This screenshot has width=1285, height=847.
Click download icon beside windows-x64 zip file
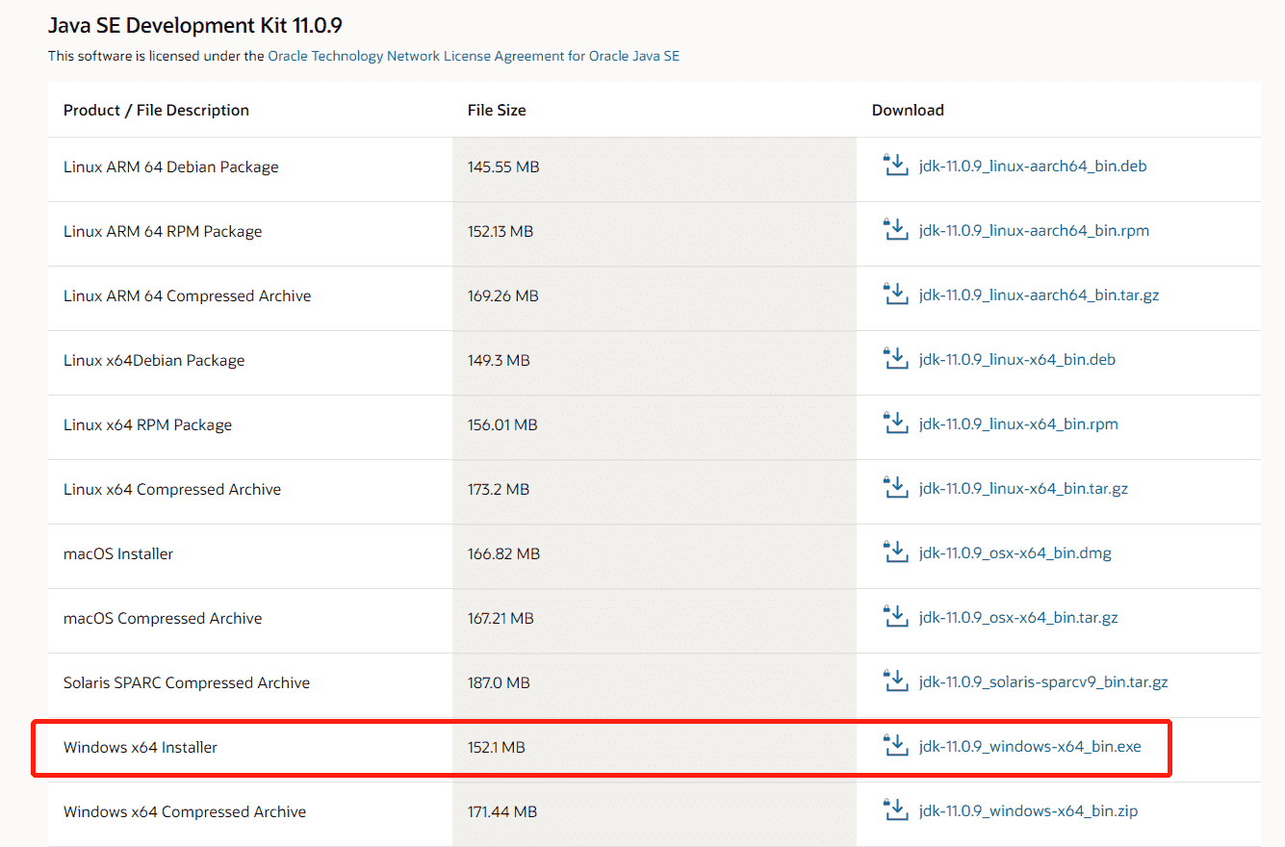click(895, 810)
